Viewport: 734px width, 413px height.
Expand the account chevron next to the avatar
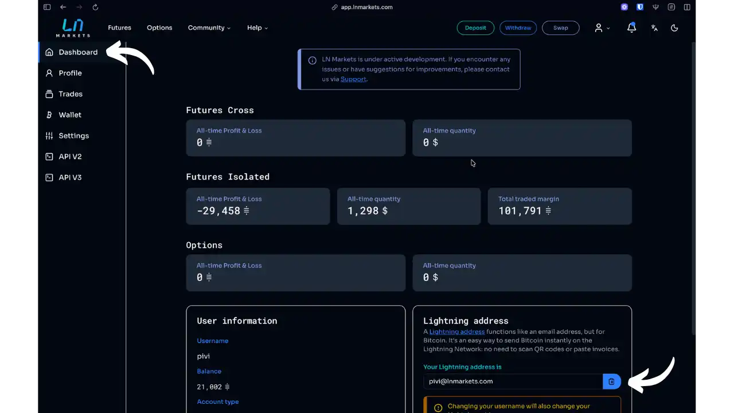[x=608, y=28]
